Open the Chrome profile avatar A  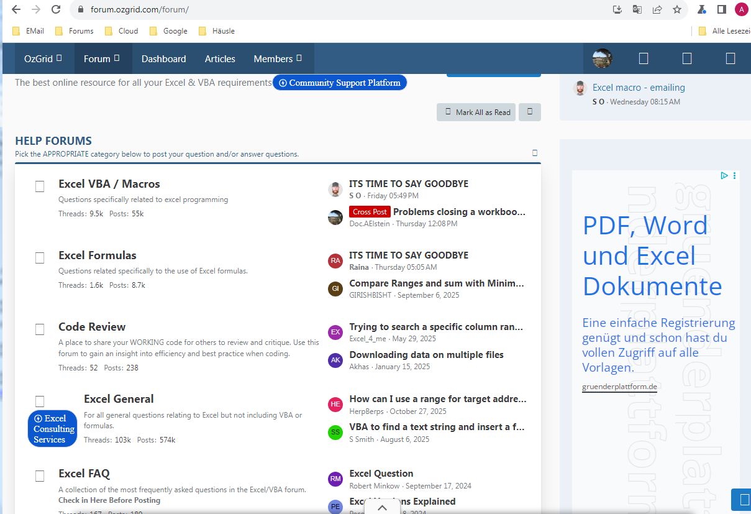pyautogui.click(x=741, y=9)
